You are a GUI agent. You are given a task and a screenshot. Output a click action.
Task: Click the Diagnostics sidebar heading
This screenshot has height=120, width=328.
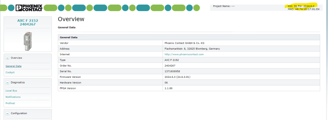pos(18,82)
